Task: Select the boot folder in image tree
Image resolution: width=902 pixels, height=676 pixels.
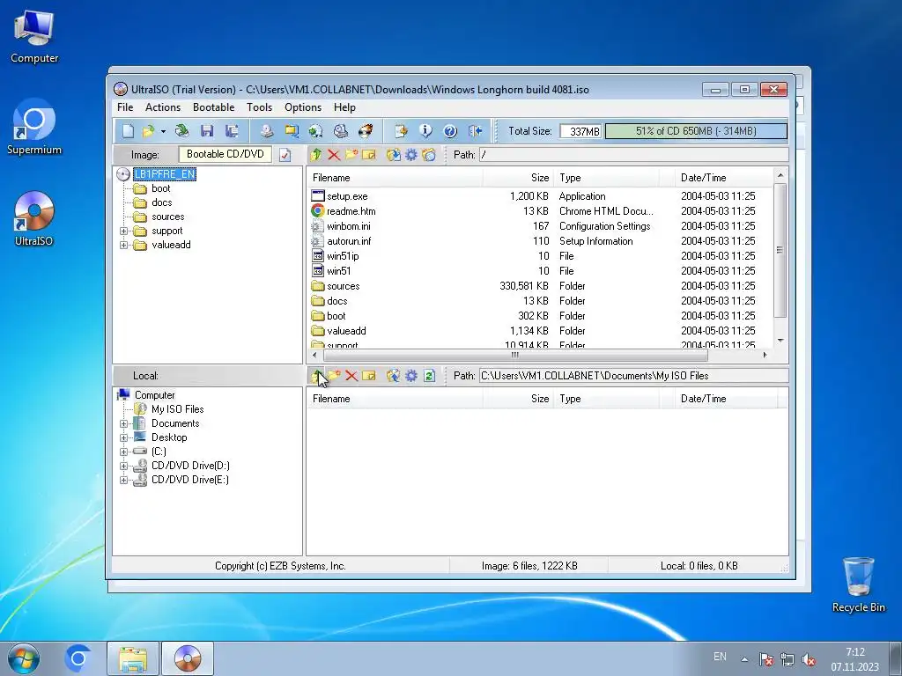Action: click(160, 188)
